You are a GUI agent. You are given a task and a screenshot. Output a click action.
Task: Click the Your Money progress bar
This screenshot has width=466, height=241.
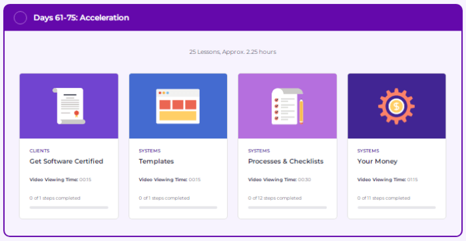click(x=397, y=208)
